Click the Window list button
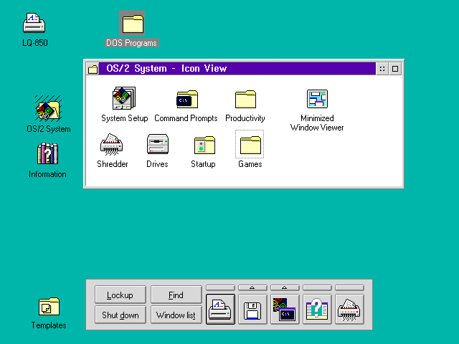Image resolution: width=459 pixels, height=344 pixels. (176, 315)
